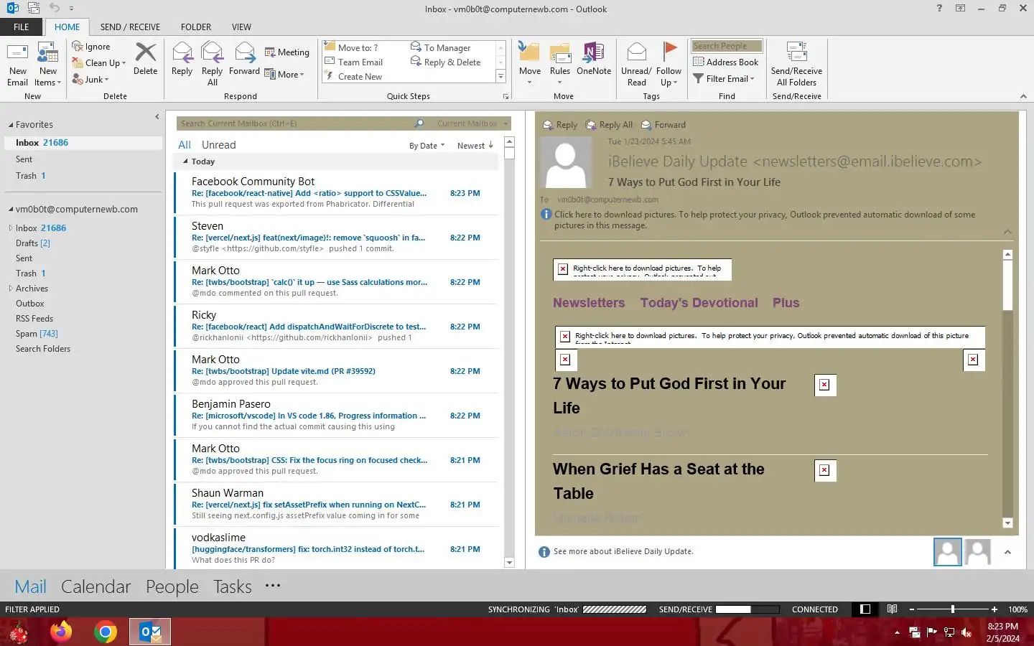Click the Reply All ribbon icon
The height and width of the screenshot is (646, 1034).
coord(212,52)
